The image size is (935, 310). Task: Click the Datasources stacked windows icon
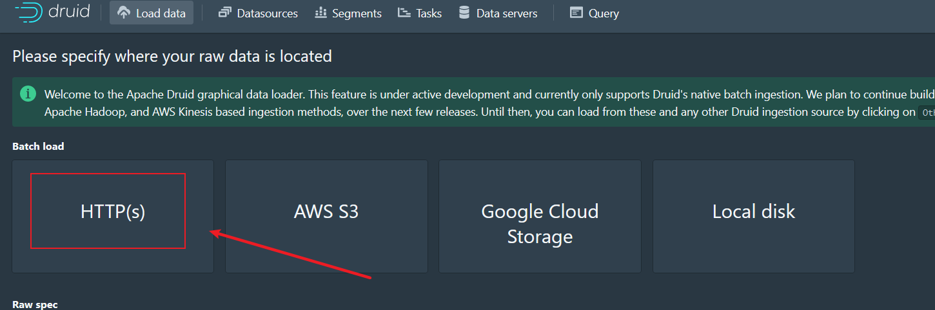pyautogui.click(x=224, y=13)
